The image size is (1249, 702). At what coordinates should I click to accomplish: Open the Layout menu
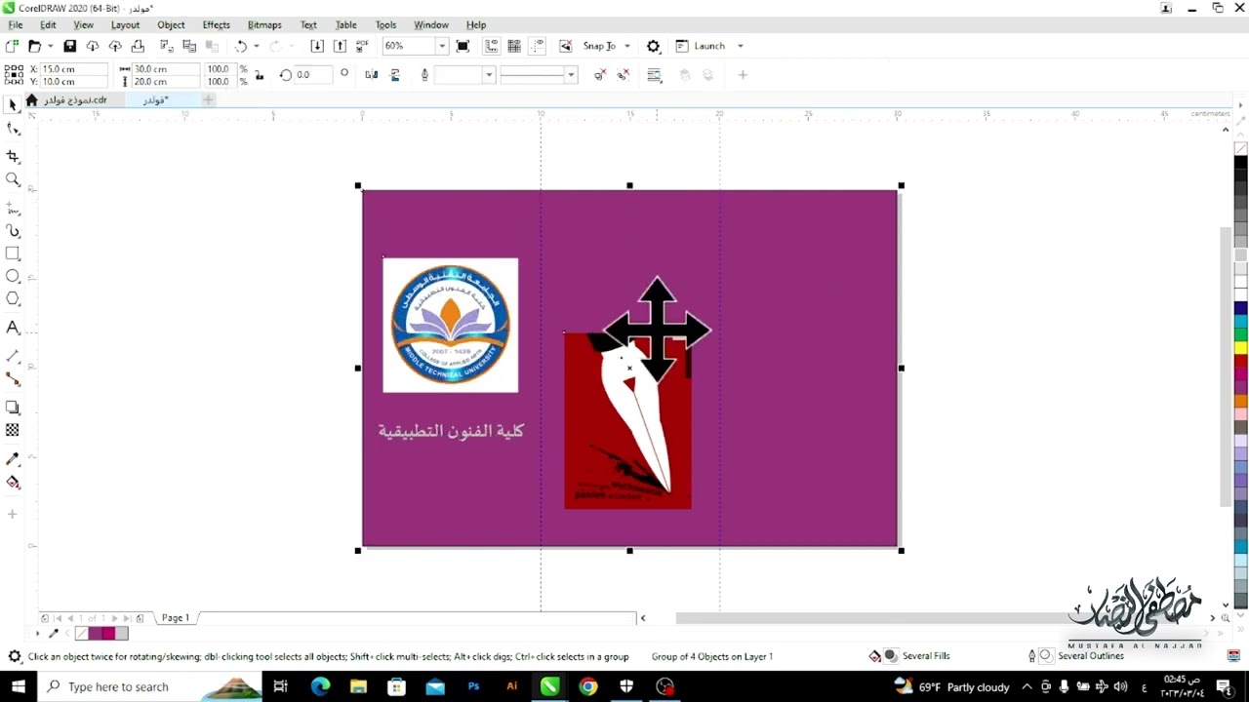[x=125, y=24]
